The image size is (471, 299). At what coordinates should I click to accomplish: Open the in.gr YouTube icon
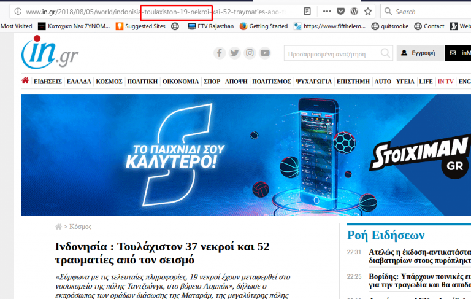[x=265, y=53]
